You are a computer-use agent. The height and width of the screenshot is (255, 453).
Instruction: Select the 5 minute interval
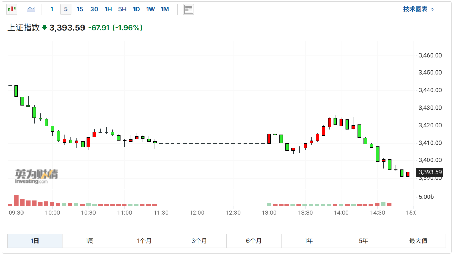(66, 9)
